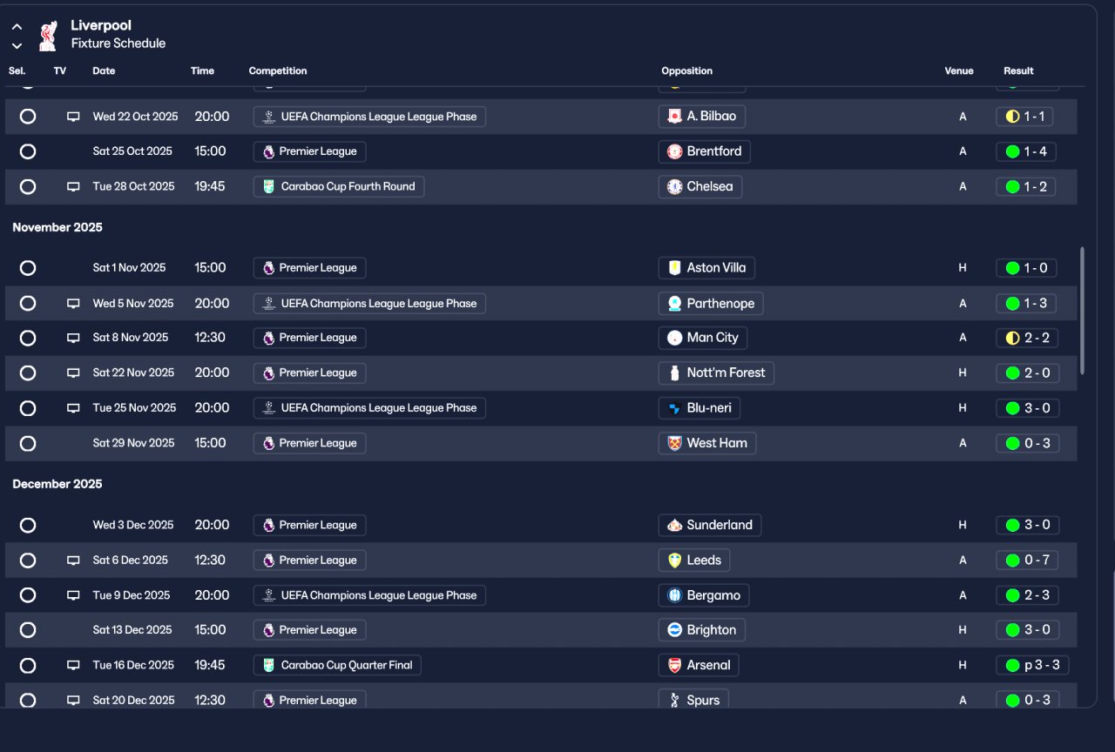Click the Chelsea club badge icon

[x=674, y=186]
